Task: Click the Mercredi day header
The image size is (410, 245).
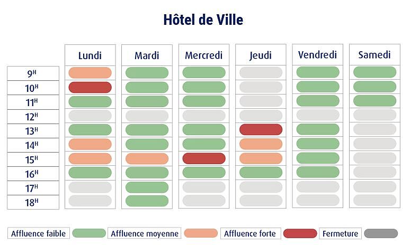Action: [204, 55]
